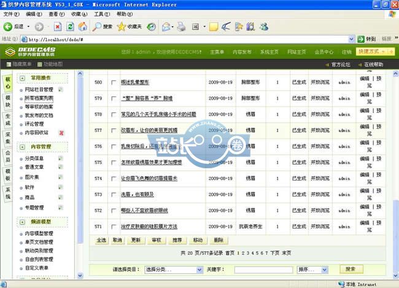Open the Mail icon dropdown arrow
The width and height of the screenshot is (399, 288).
pyautogui.click(x=172, y=26)
